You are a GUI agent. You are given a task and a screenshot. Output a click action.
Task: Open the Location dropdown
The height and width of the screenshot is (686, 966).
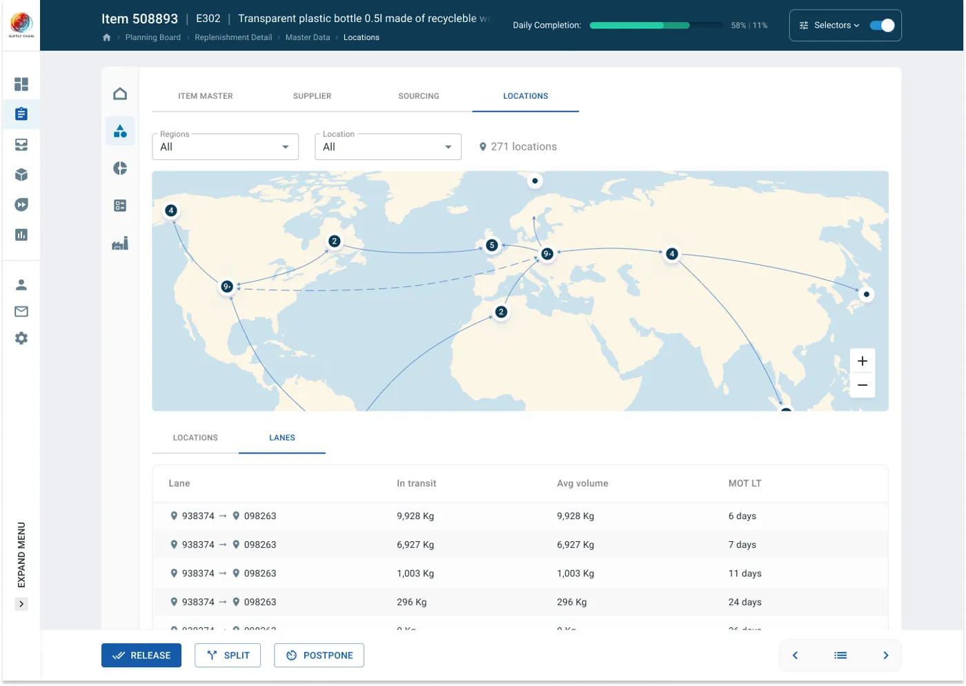[x=388, y=147]
